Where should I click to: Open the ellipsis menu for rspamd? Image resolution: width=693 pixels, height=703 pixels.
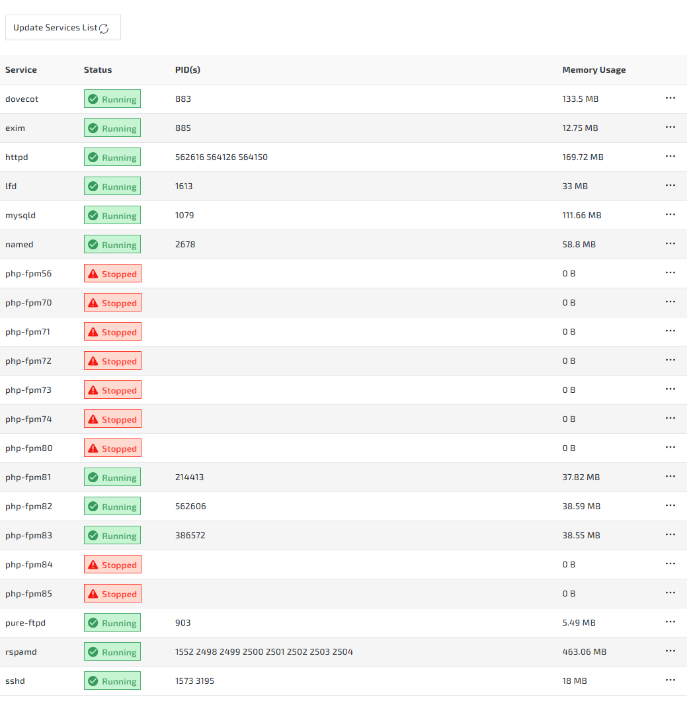coord(670,651)
